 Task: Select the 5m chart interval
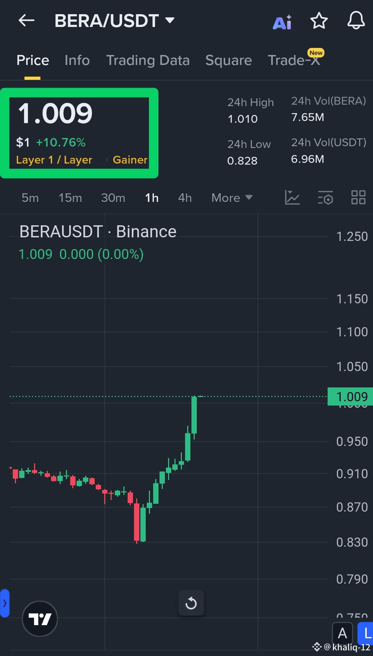coord(30,198)
